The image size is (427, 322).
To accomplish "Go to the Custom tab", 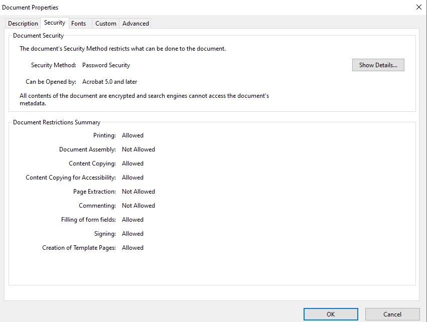I will click(106, 24).
